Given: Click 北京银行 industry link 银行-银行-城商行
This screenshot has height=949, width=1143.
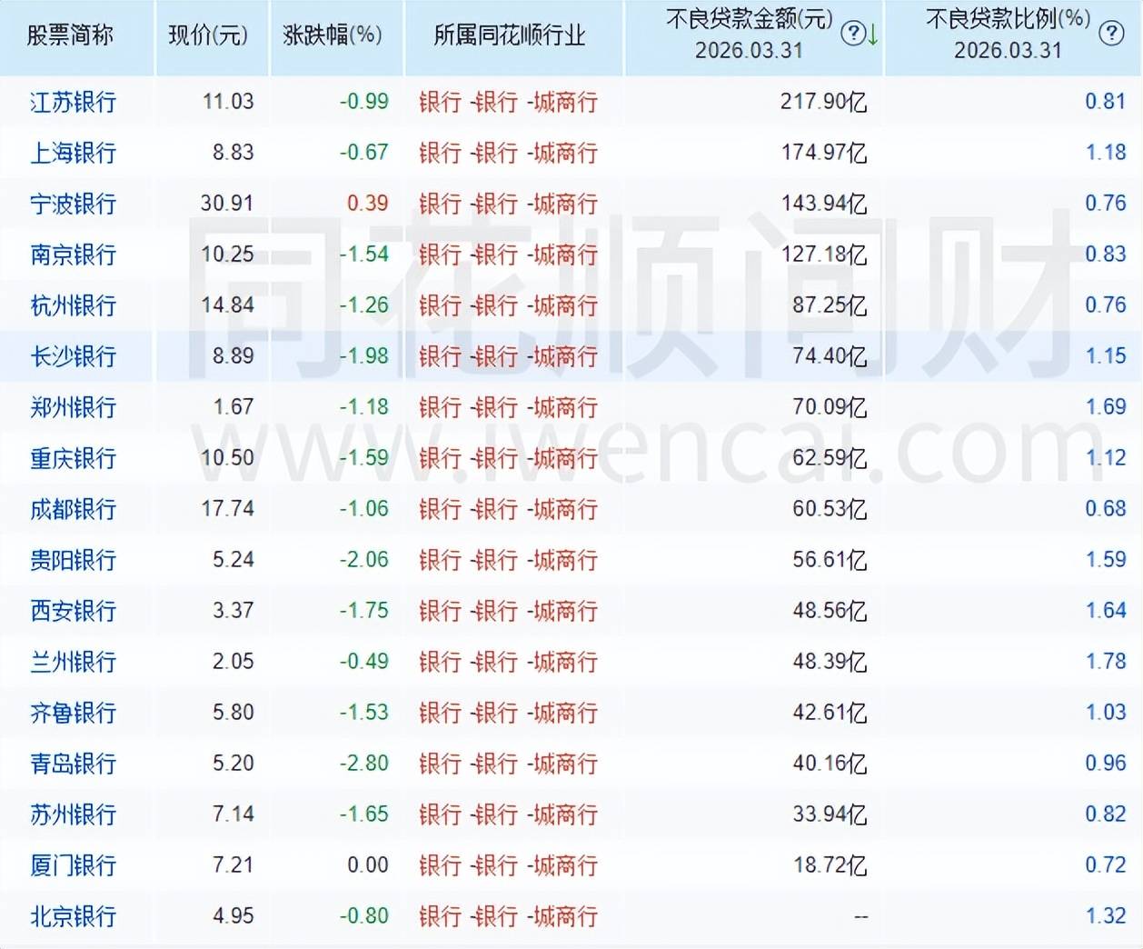Looking at the screenshot, I should point(509,916).
